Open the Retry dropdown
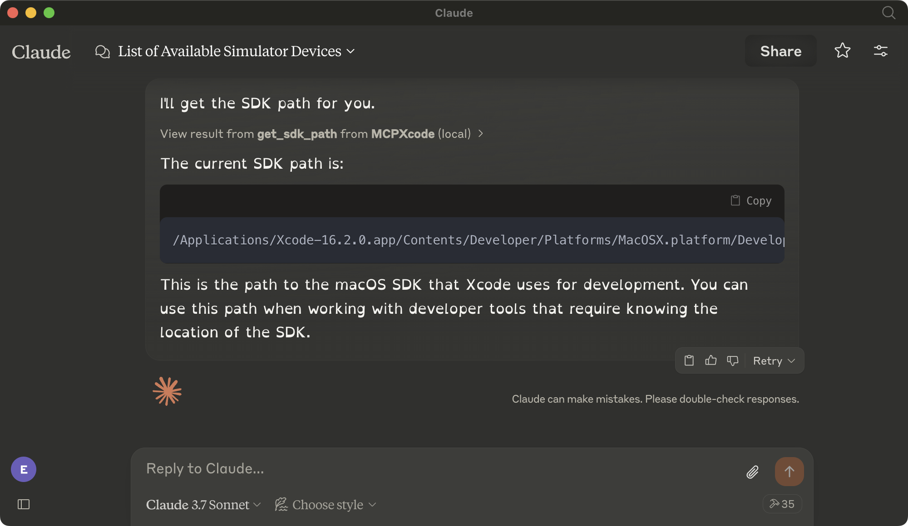The width and height of the screenshot is (908, 526). click(x=774, y=361)
